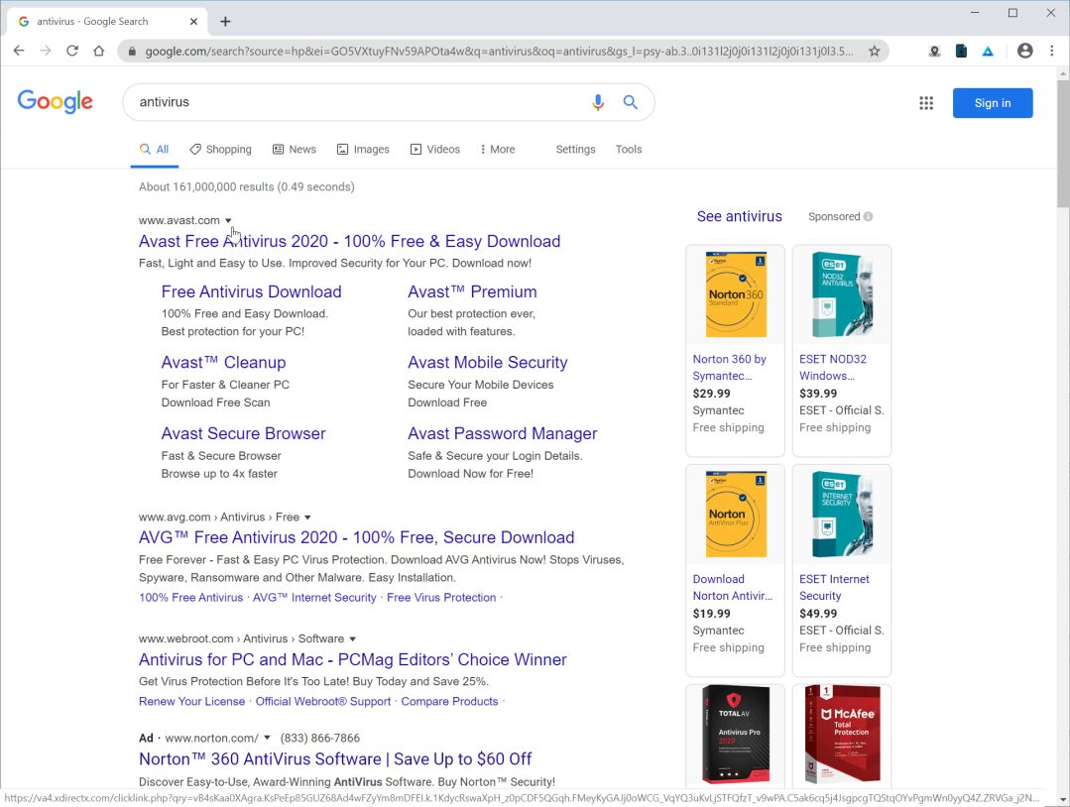Open the Avast Premium sitelink

pyautogui.click(x=472, y=291)
